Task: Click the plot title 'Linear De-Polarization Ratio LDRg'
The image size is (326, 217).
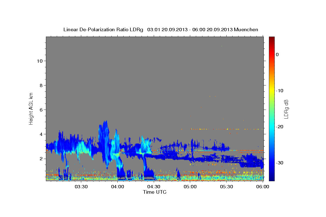Action: click(103, 30)
